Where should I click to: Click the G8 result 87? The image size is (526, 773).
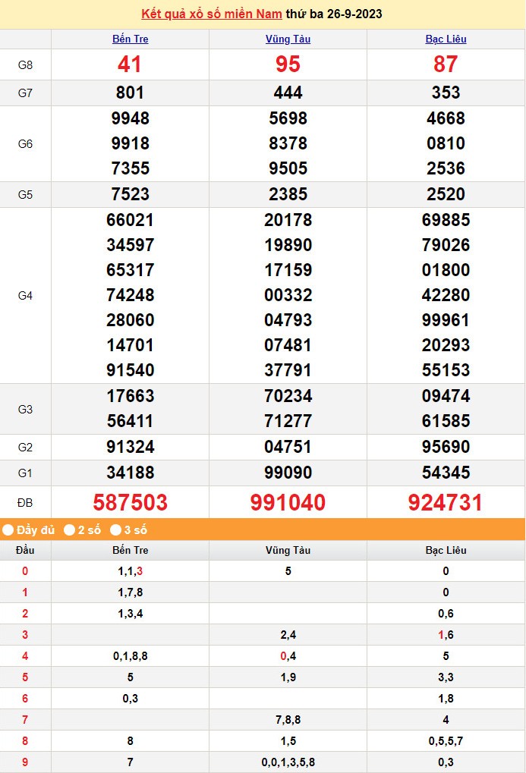tap(446, 64)
